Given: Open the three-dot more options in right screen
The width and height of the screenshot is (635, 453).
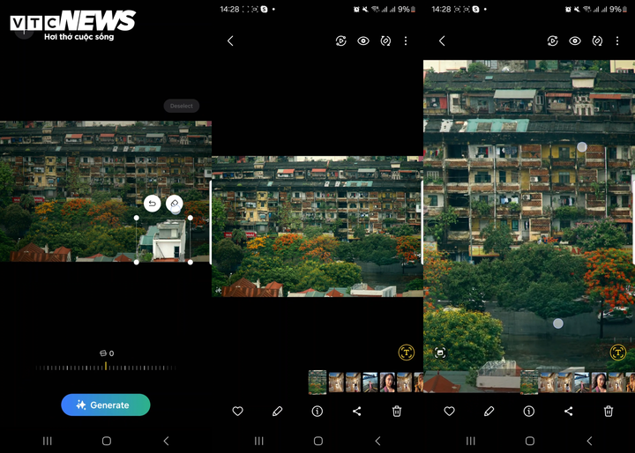Looking at the screenshot, I should coord(617,41).
